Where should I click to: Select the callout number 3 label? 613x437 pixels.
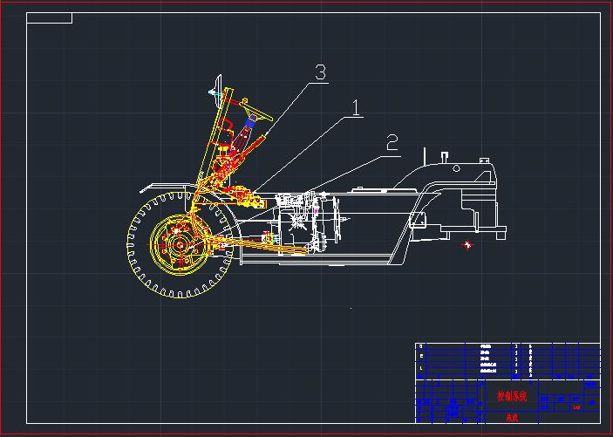tap(320, 72)
